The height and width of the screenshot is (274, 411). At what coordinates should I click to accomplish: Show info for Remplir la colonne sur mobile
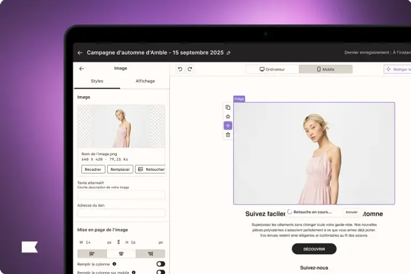pos(133,272)
